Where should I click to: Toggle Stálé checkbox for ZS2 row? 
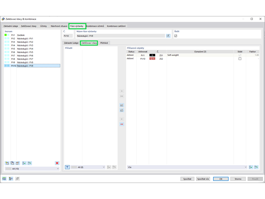pyautogui.click(x=240, y=59)
